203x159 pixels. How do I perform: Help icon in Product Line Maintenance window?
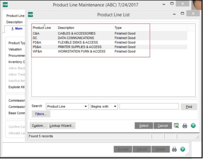pos(183,149)
